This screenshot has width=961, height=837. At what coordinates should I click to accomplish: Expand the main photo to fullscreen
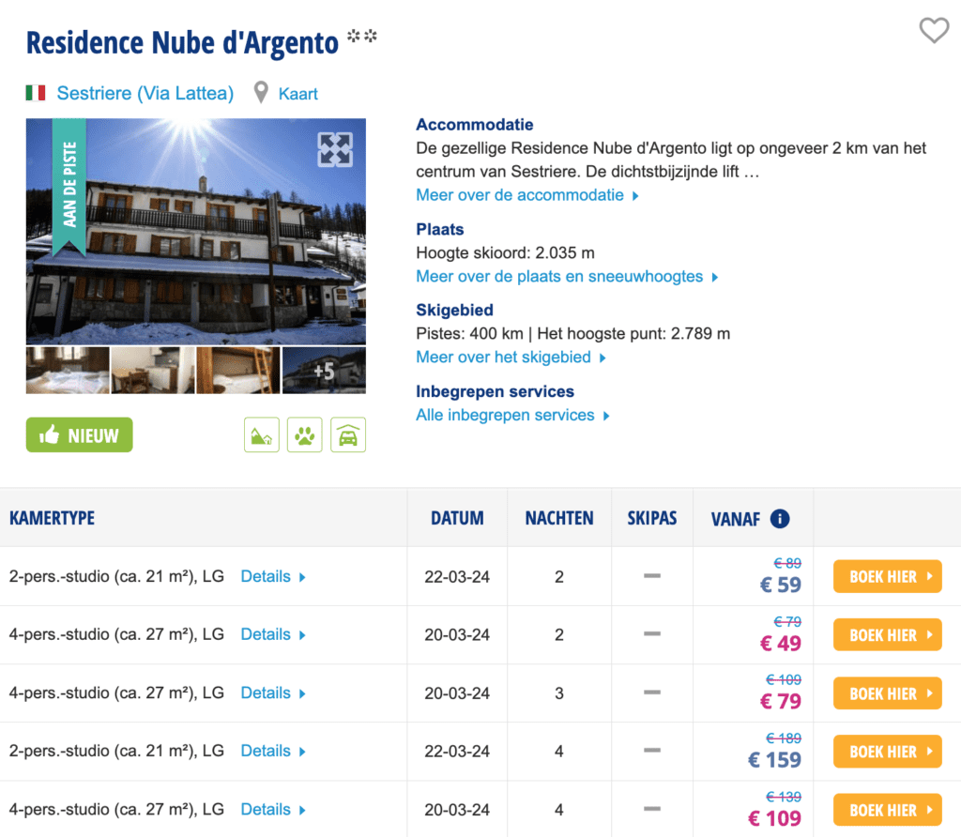point(335,149)
